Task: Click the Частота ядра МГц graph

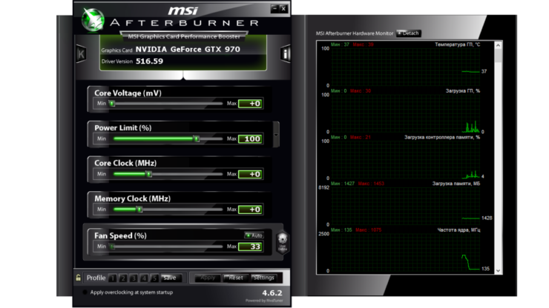Action: [405, 252]
